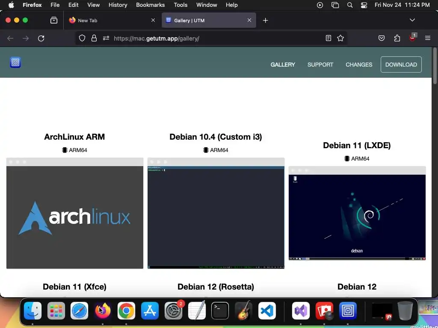Expand the list all tabs chevron
Image resolution: width=438 pixels, height=328 pixels.
412,20
